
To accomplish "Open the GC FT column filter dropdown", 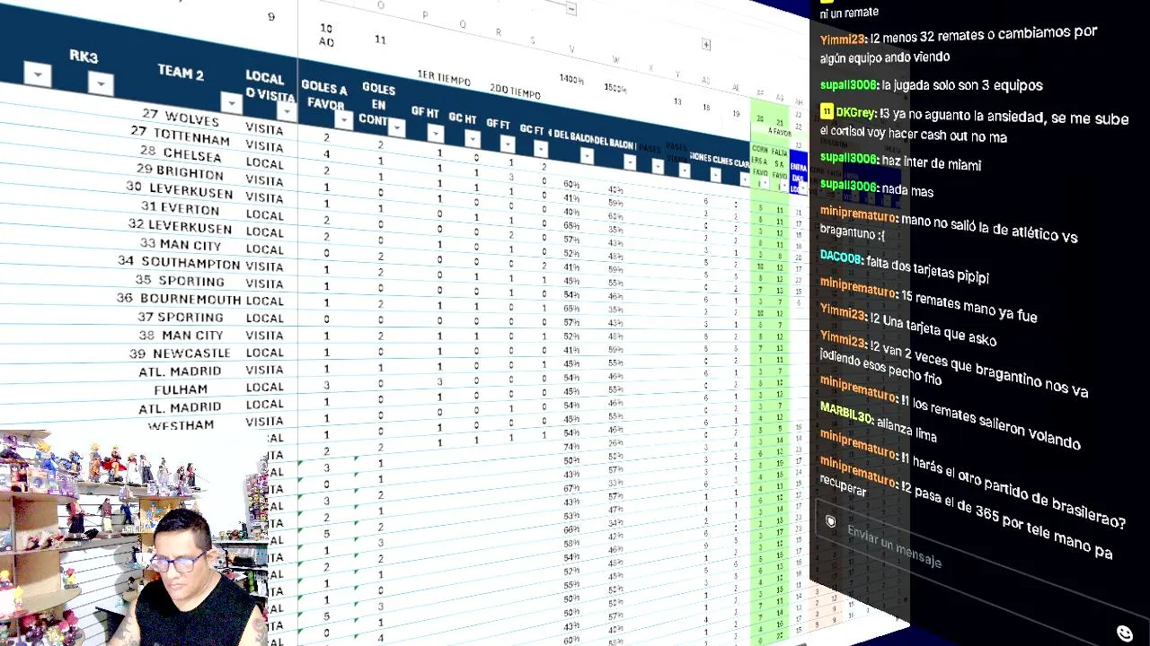I will click(x=543, y=149).
